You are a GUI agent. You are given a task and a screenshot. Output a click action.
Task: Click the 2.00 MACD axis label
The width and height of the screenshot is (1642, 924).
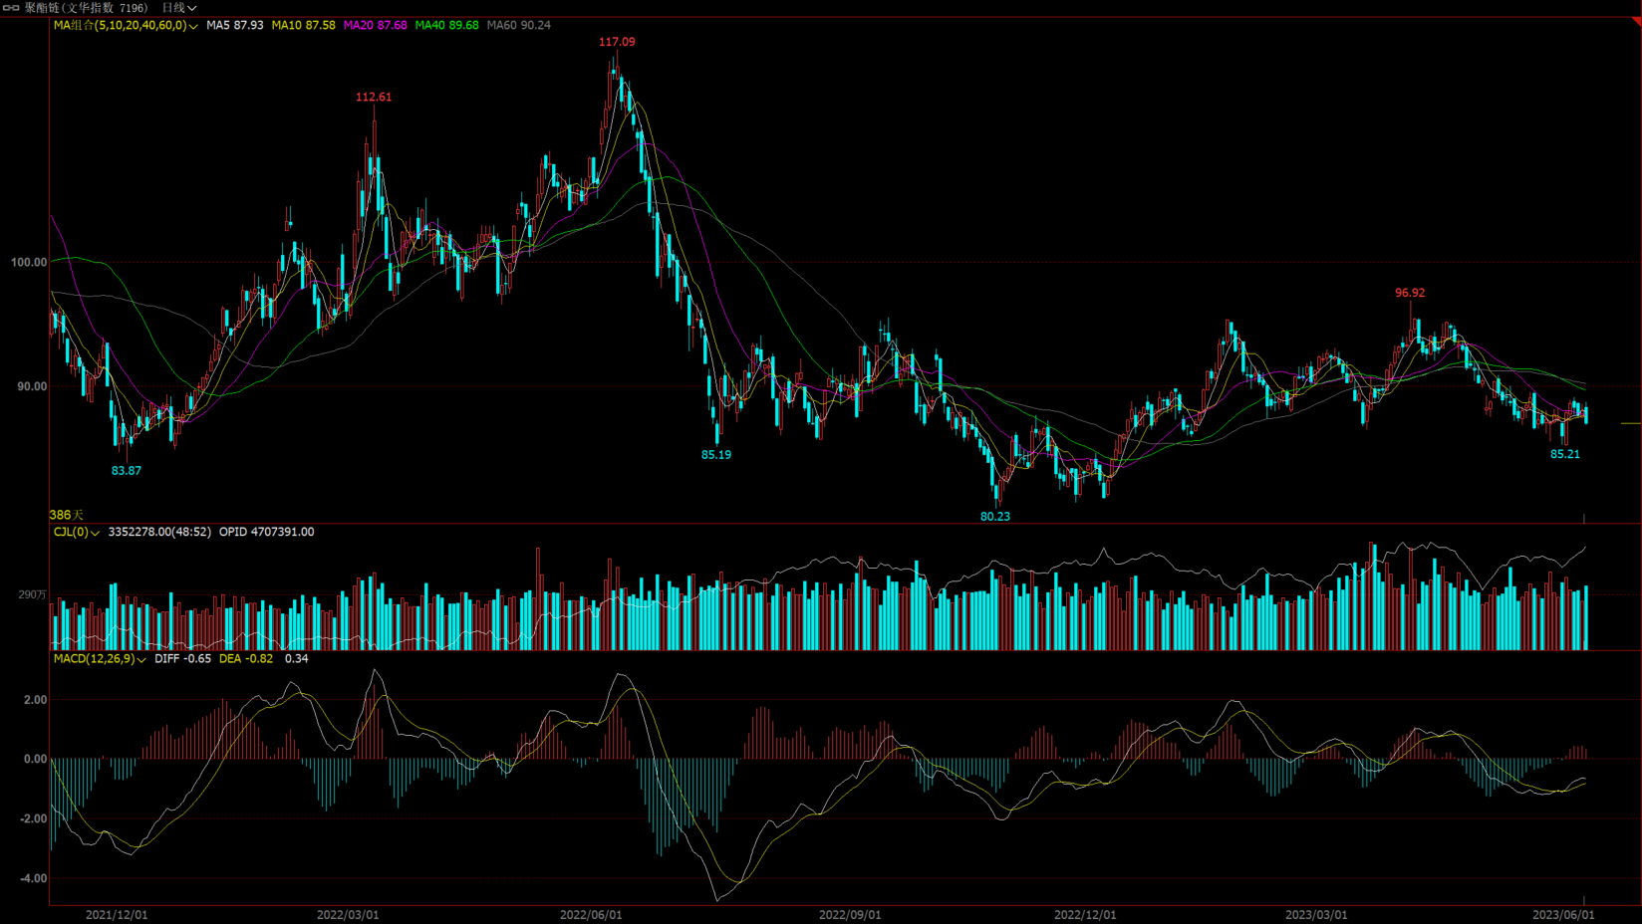coord(35,700)
